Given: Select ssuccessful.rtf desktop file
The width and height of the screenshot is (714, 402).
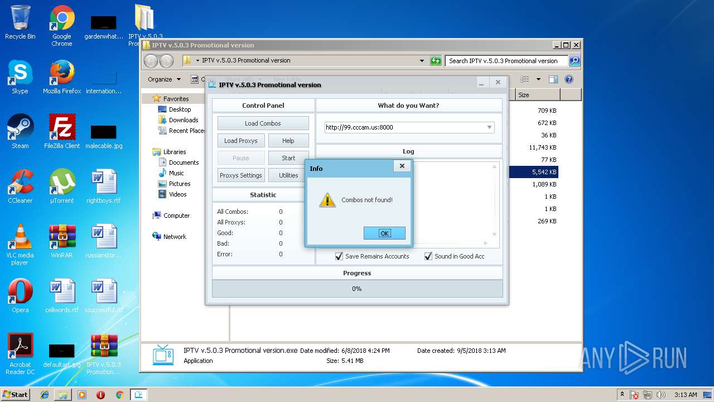Looking at the screenshot, I should tap(104, 296).
